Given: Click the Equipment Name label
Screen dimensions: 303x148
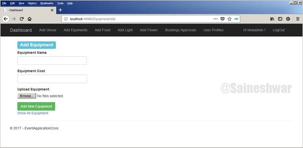Looking at the screenshot, I should pyautogui.click(x=32, y=53).
